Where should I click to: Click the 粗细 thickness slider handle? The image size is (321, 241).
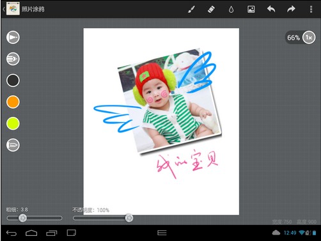[x=22, y=218]
